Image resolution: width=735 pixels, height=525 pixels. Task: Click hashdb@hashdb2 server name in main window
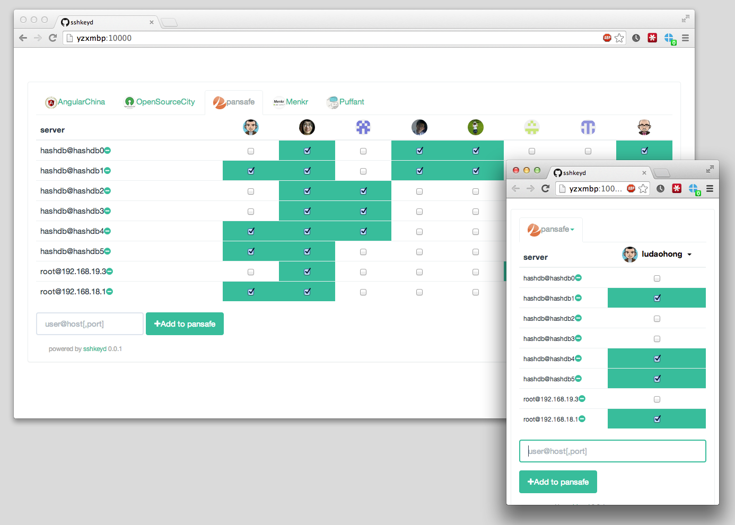[x=72, y=191]
